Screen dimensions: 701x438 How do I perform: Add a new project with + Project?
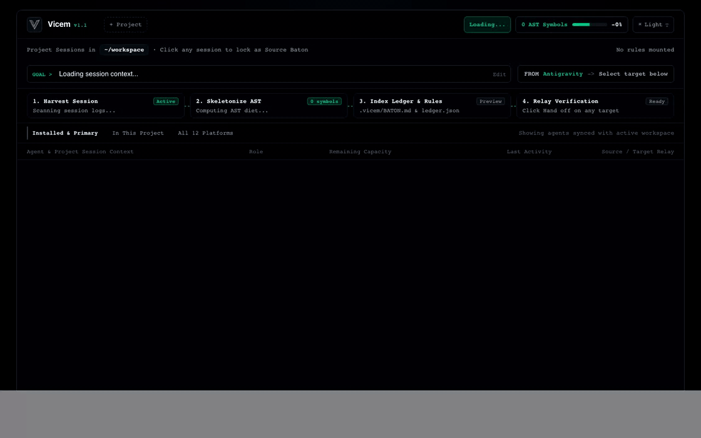tap(126, 24)
